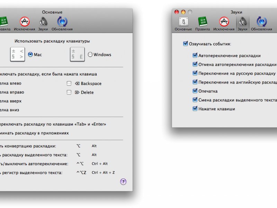Screen dimensions: 277x208
Task: Select the Windows layout radio button
Action: point(90,54)
